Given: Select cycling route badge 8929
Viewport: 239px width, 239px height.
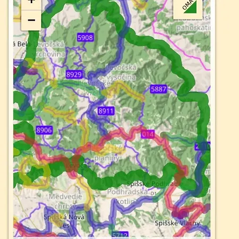Looking at the screenshot, I should pos(74,74).
